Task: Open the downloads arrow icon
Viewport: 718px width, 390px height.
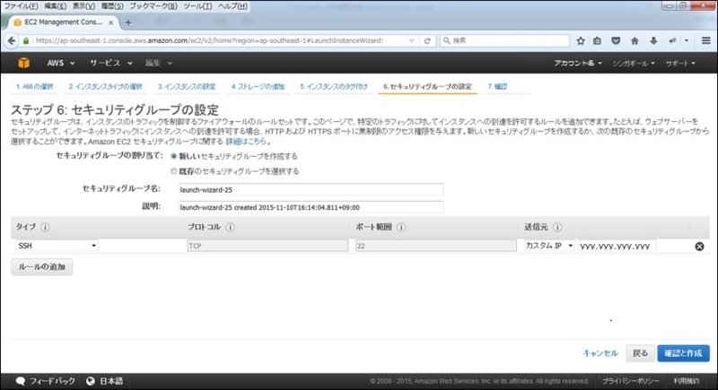Action: [x=653, y=40]
